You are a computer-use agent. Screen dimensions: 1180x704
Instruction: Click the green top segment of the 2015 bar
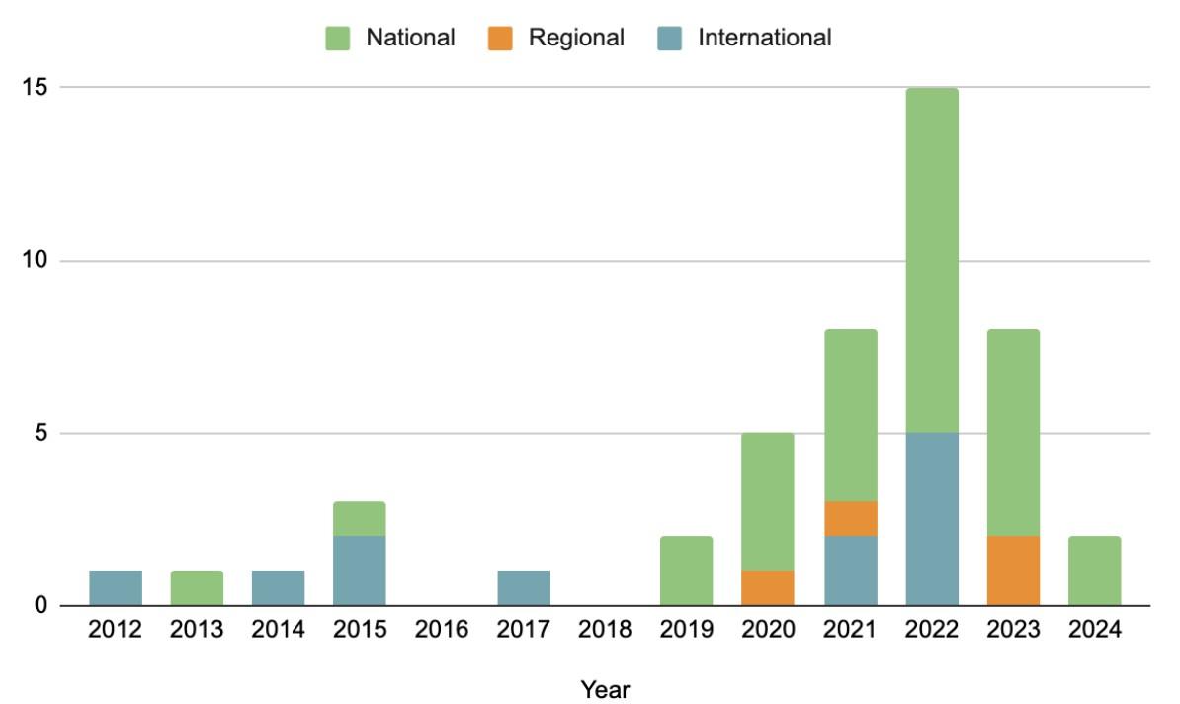[x=360, y=519]
